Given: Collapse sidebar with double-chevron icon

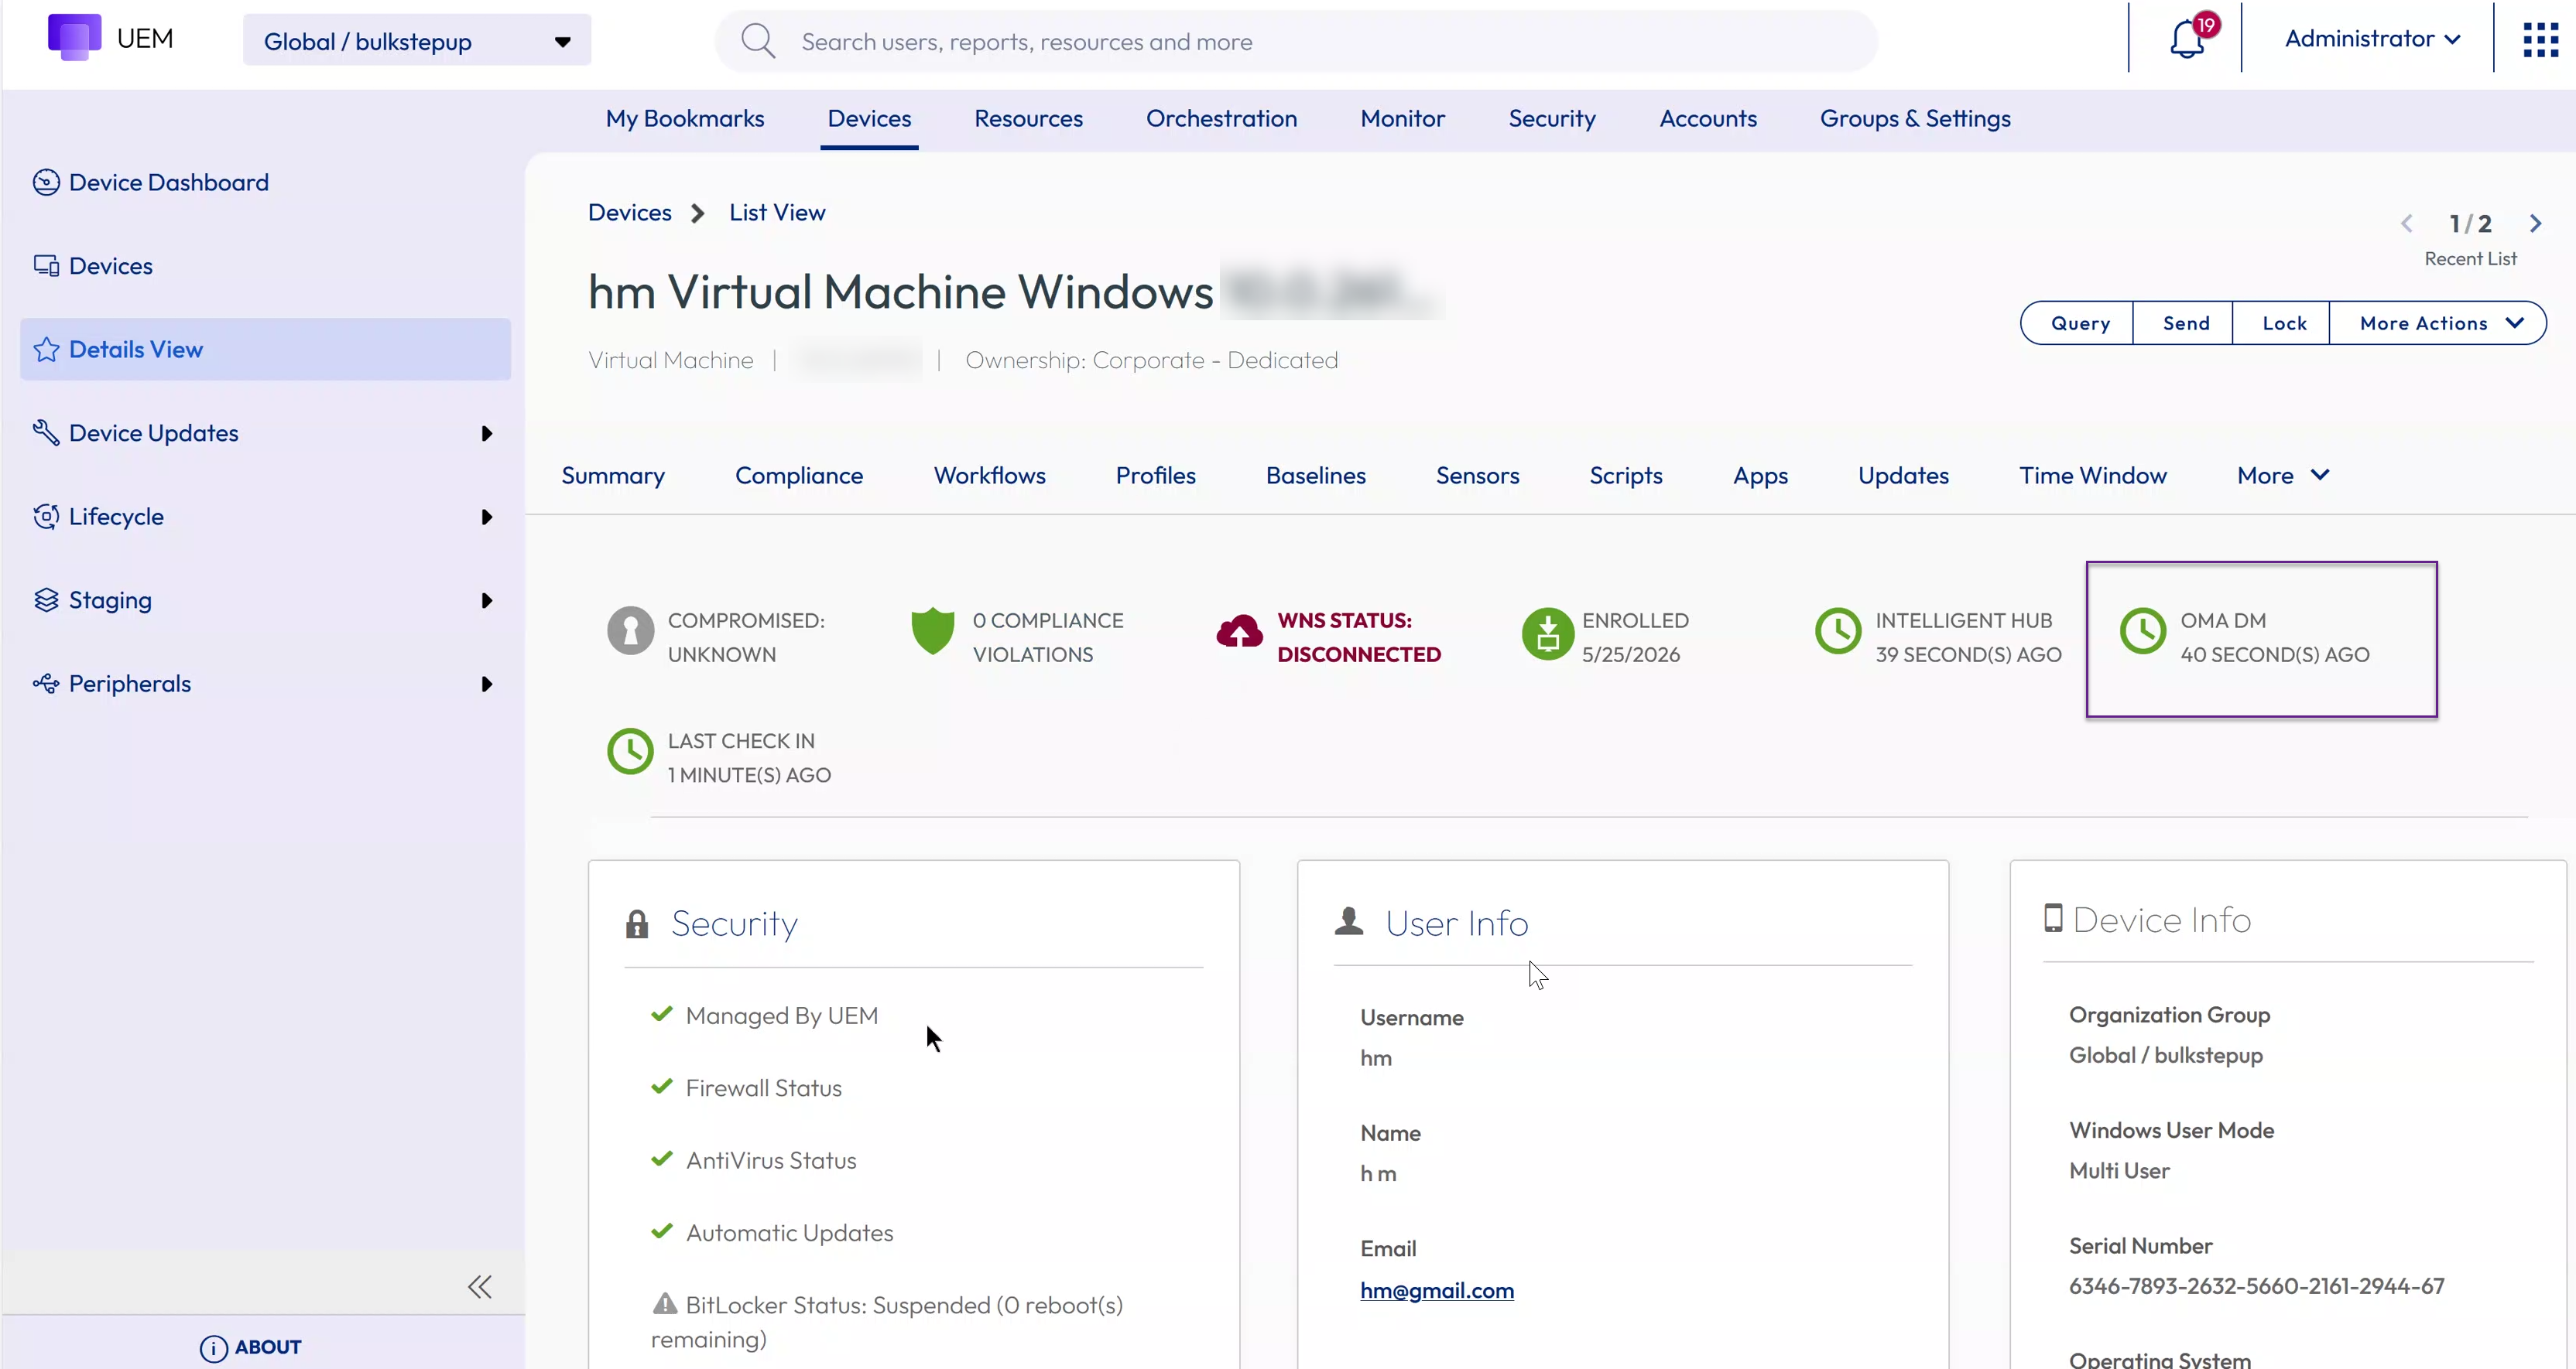Looking at the screenshot, I should click(x=480, y=1286).
